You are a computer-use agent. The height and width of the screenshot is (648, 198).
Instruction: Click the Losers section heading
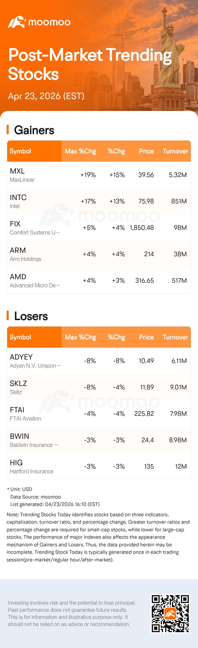pyautogui.click(x=31, y=316)
